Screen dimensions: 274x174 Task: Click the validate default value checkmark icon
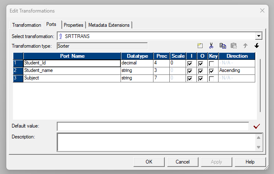pos(256,126)
